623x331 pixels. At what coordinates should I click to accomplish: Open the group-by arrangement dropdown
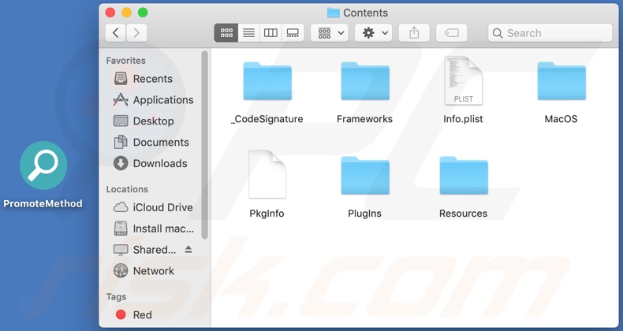[330, 33]
